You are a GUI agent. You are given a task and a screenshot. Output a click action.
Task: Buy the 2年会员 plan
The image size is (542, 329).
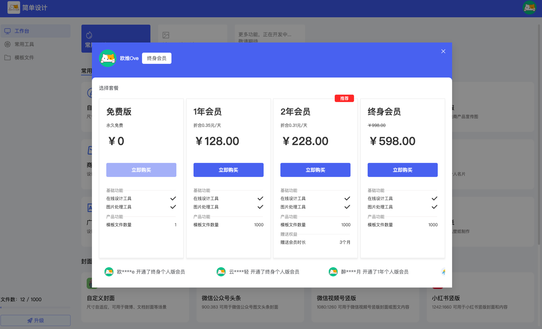pyautogui.click(x=315, y=170)
